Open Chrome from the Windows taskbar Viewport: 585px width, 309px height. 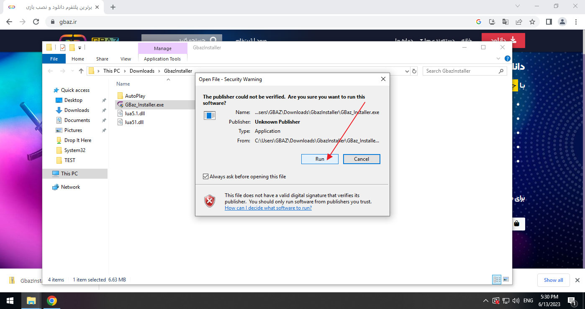click(52, 301)
